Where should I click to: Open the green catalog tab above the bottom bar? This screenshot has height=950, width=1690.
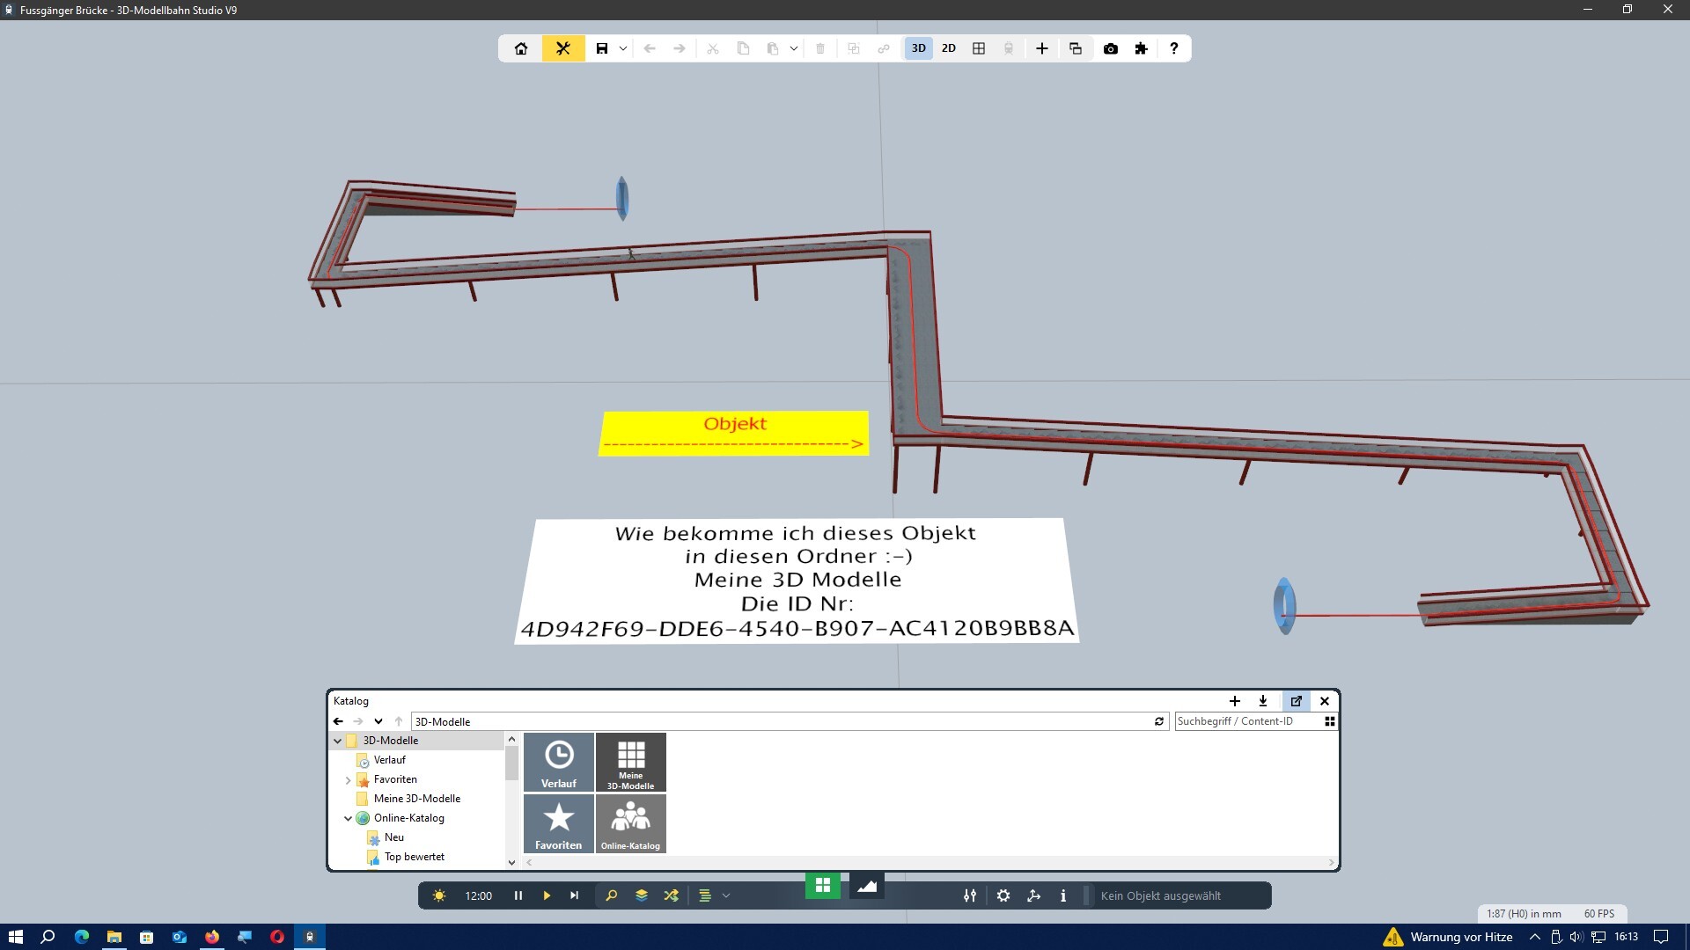823,885
